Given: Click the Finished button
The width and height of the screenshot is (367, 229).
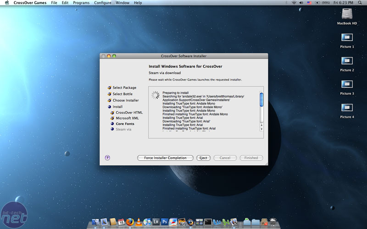Looking at the screenshot, I should 251,158.
